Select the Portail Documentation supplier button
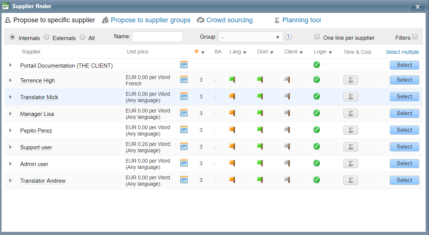Viewport: 429px width, 235px height. 404,65
